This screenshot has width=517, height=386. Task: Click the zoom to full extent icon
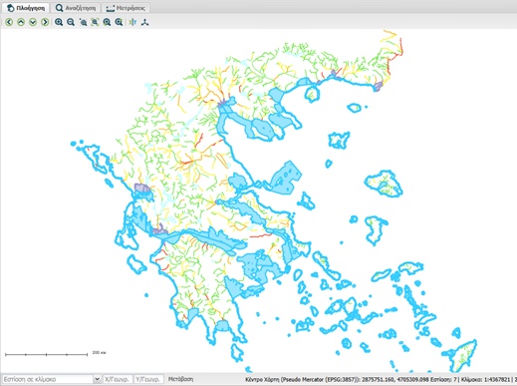(x=95, y=22)
